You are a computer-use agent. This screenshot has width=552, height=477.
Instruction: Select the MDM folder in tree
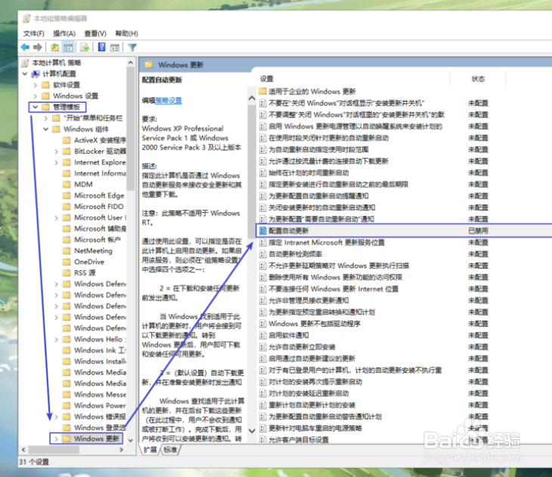pos(83,184)
